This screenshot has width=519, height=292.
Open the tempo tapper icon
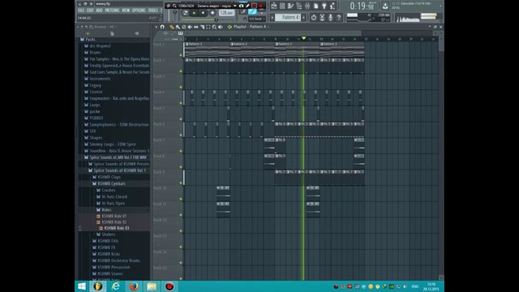point(332,6)
